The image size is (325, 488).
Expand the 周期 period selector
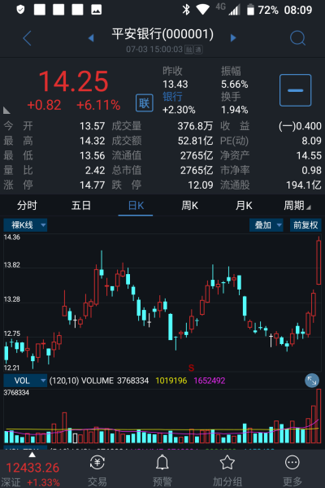(x=297, y=206)
